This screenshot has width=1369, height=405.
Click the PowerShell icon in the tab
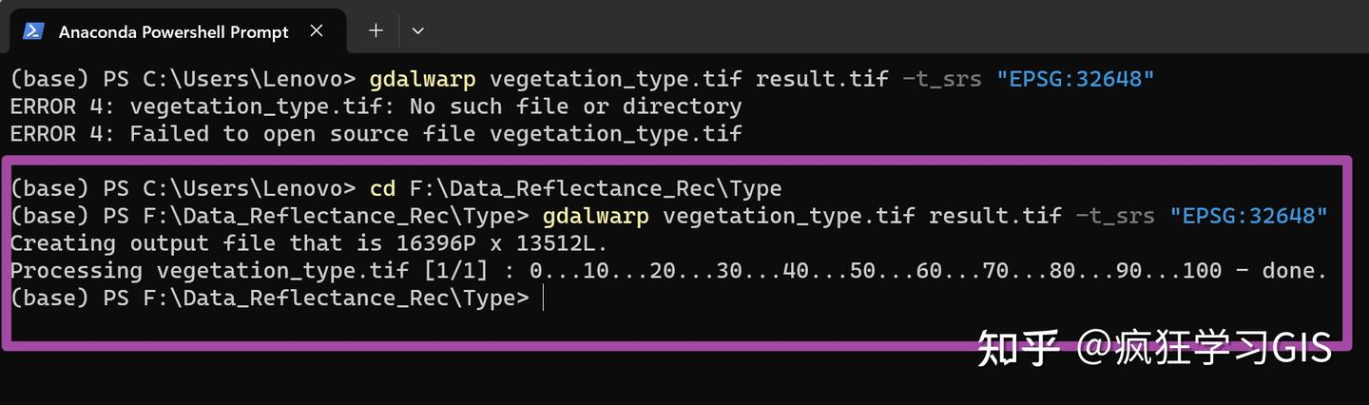coord(34,31)
